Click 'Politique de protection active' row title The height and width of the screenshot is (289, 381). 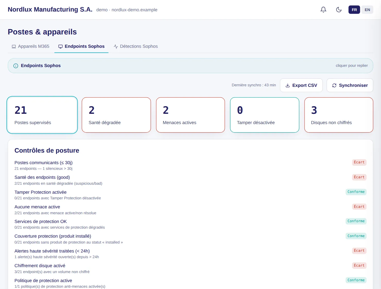pyautogui.click(x=43, y=281)
